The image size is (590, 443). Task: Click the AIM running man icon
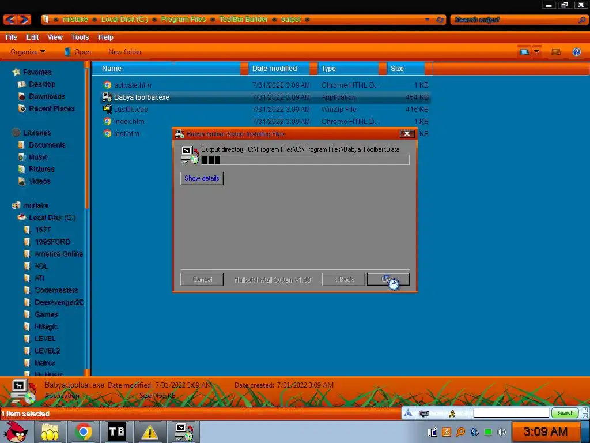(x=452, y=414)
